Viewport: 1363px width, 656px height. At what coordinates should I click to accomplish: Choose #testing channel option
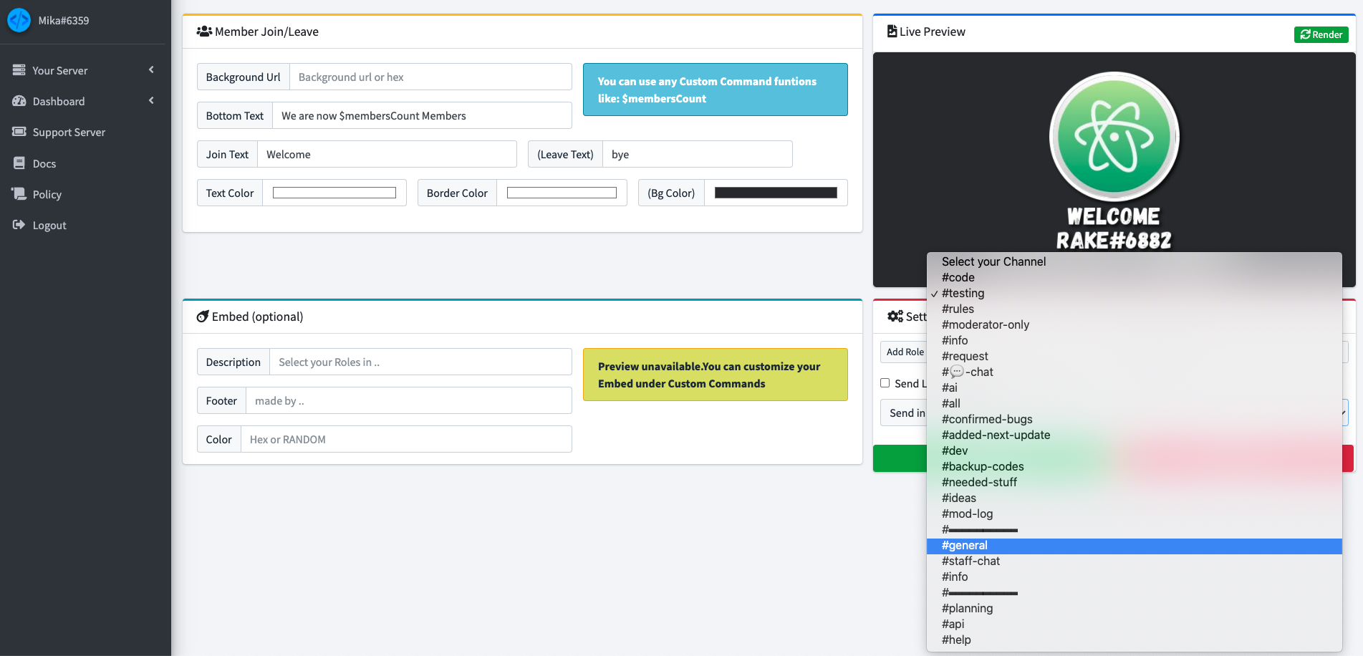point(1134,293)
